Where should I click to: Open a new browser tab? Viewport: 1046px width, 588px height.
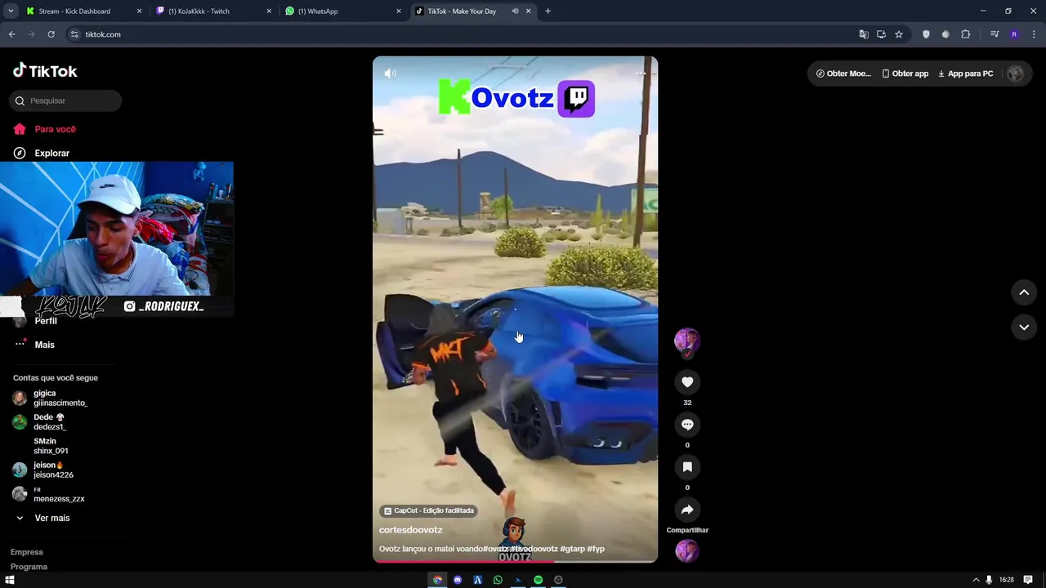tap(548, 11)
